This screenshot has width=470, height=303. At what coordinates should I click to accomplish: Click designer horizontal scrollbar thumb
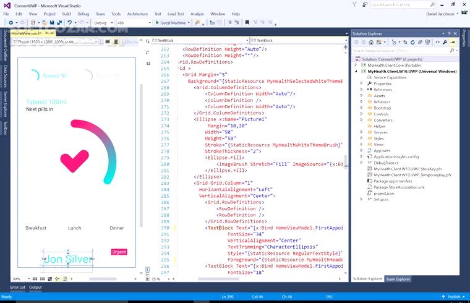click(x=103, y=279)
